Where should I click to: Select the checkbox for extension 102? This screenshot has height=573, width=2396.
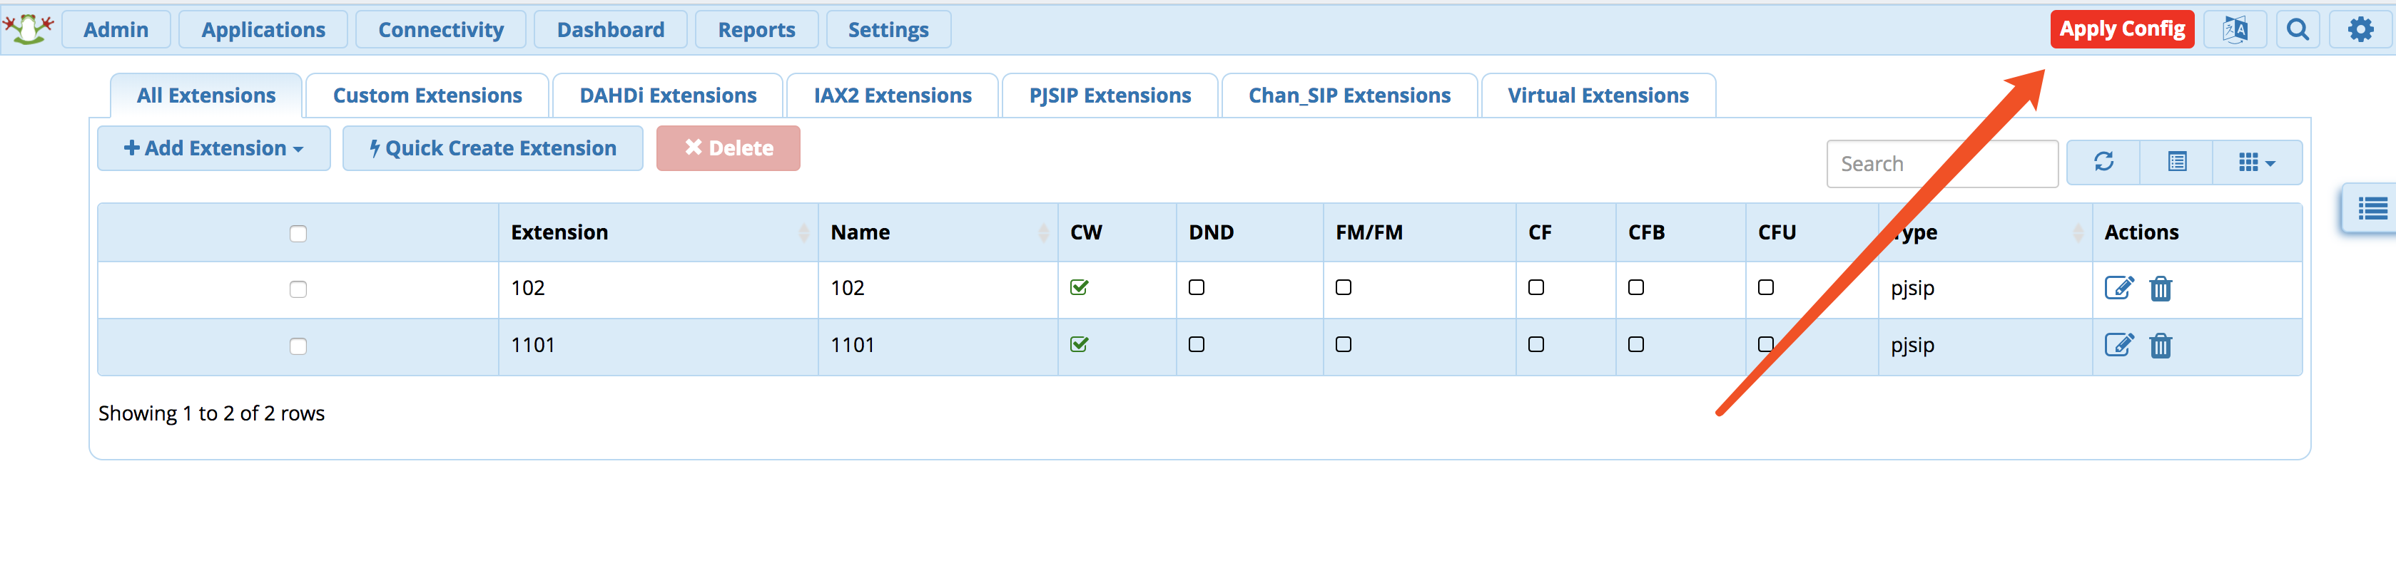point(298,289)
